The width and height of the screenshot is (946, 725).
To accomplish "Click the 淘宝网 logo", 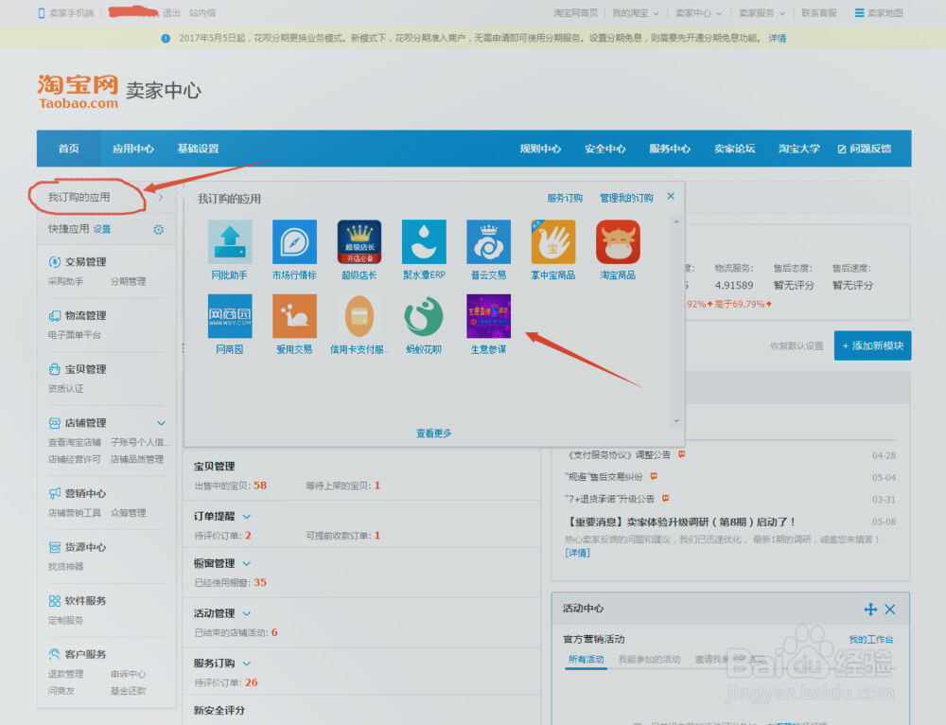I will pyautogui.click(x=78, y=91).
